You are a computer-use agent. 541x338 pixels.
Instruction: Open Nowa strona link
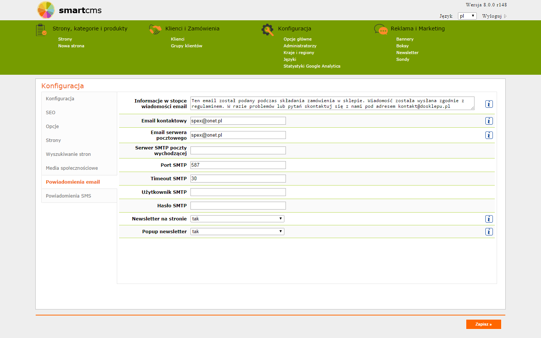71,46
